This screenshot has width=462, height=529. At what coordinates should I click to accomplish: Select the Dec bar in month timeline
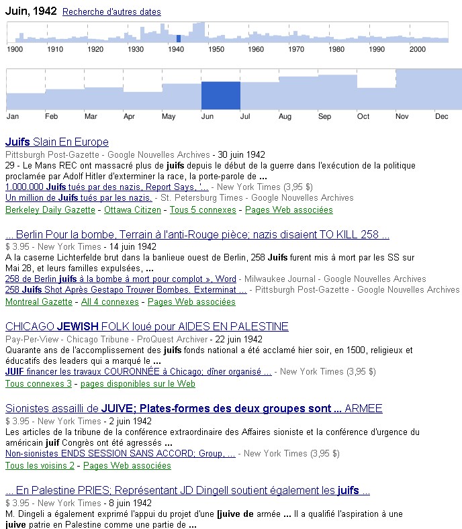pos(449,89)
